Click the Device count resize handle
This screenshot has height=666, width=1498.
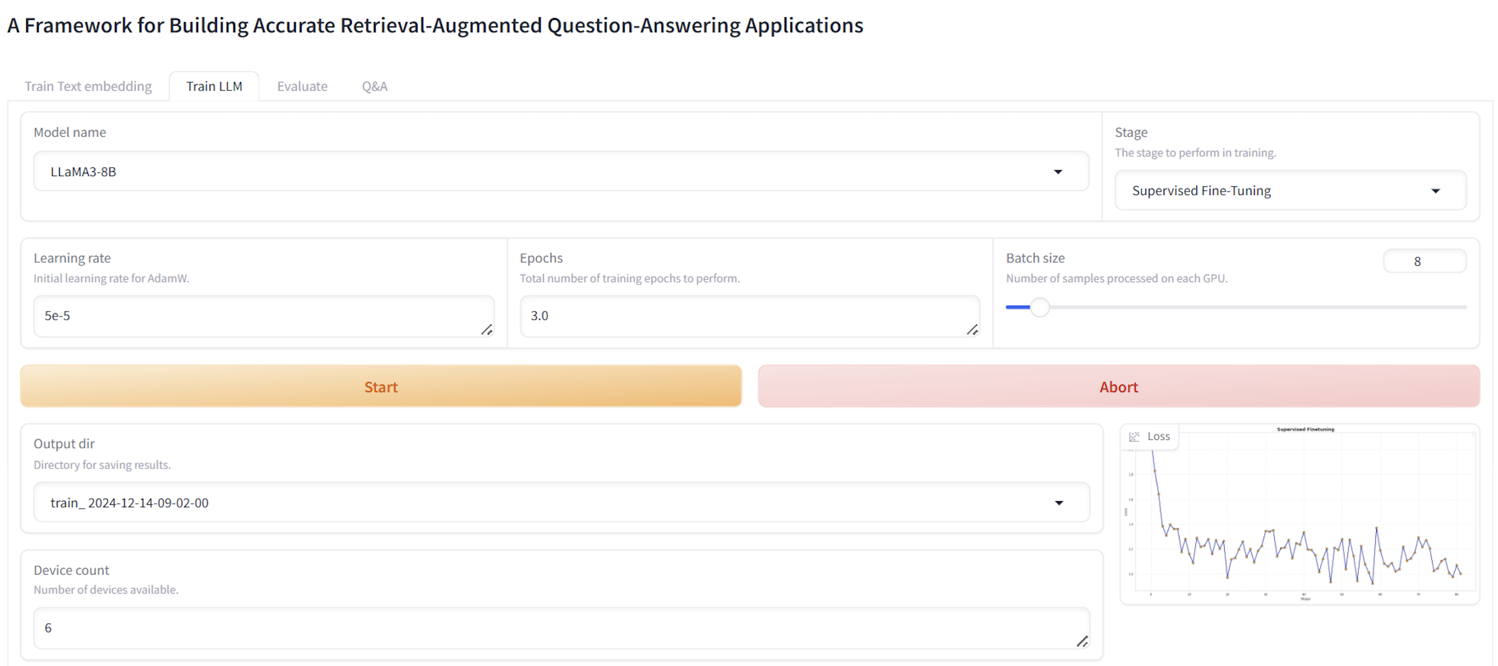pyautogui.click(x=1082, y=641)
